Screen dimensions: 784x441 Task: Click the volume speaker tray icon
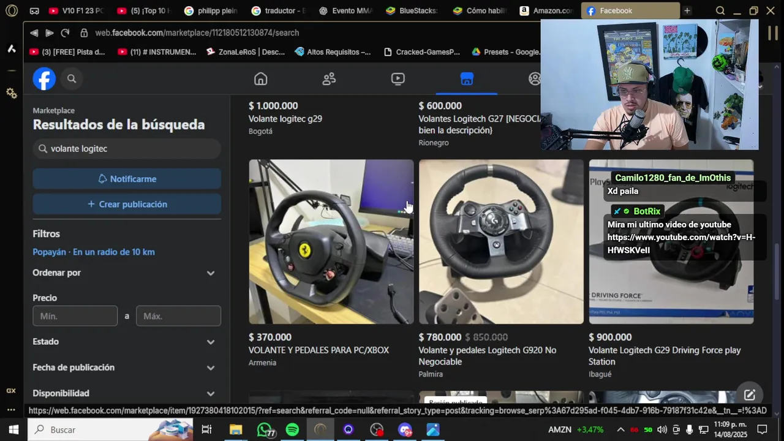662,429
